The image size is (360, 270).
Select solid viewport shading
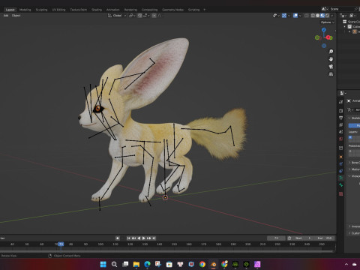[317, 16]
